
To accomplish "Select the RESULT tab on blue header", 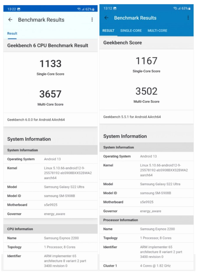I will (x=108, y=31).
